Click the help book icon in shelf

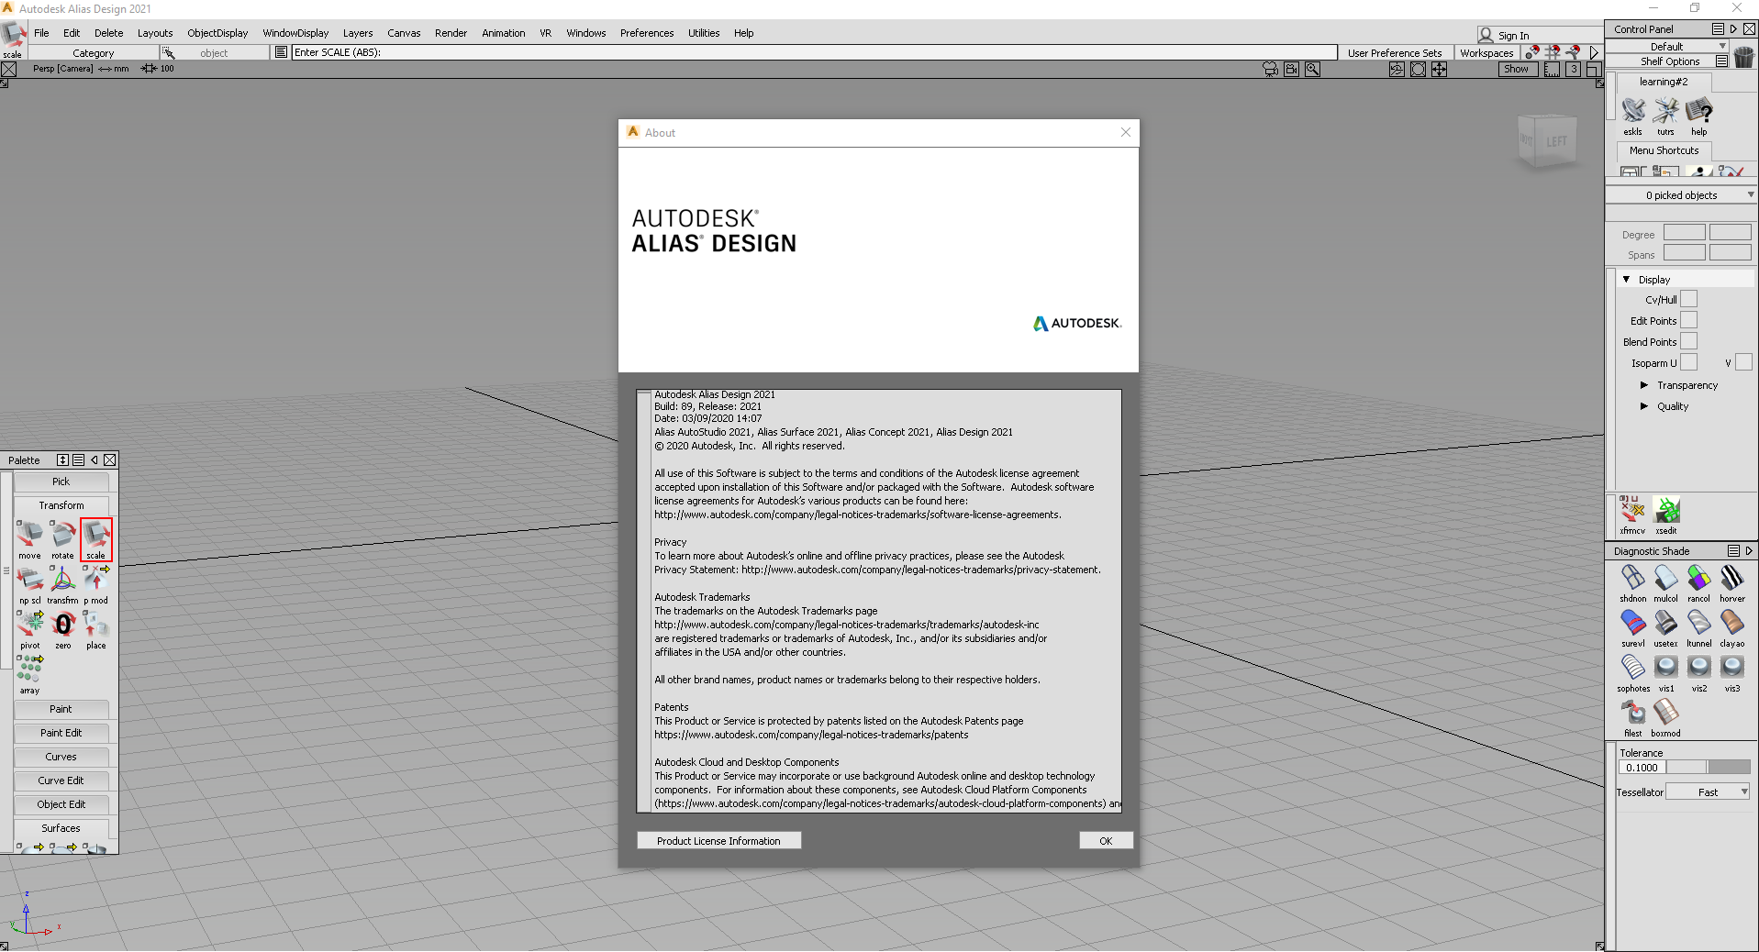pyautogui.click(x=1698, y=116)
